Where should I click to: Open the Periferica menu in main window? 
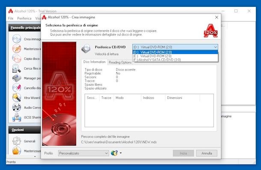point(24,18)
